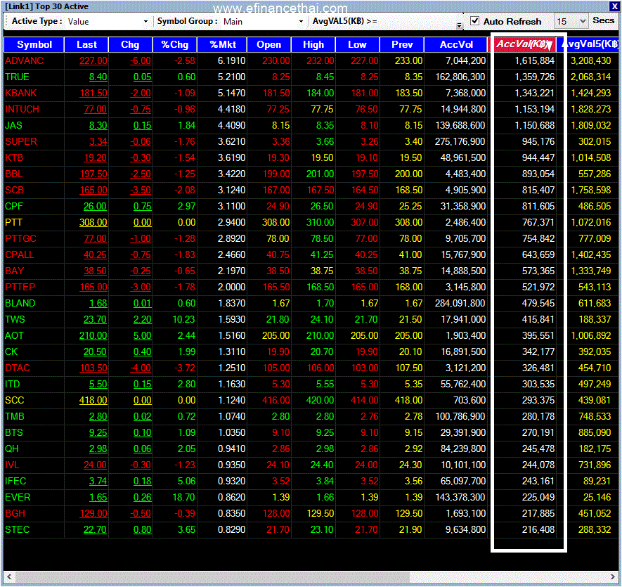The width and height of the screenshot is (622, 587).
Task: Select the ADVANC symbol row
Action: 311,60
